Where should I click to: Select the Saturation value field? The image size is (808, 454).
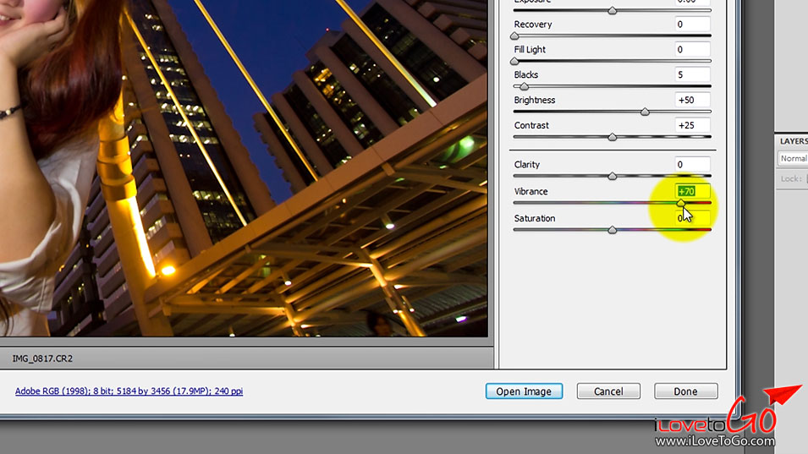pos(692,218)
